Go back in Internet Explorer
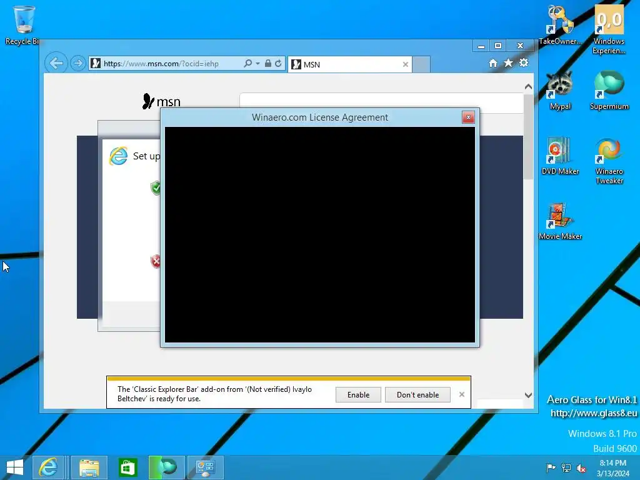 tap(56, 63)
